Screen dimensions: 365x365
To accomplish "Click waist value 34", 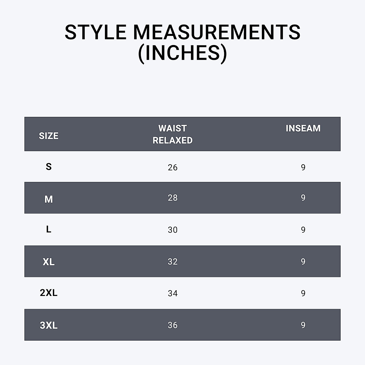I will (x=172, y=293).
